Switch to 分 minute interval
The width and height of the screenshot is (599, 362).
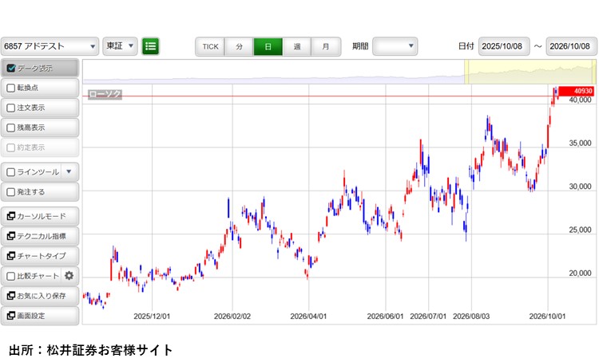[239, 46]
